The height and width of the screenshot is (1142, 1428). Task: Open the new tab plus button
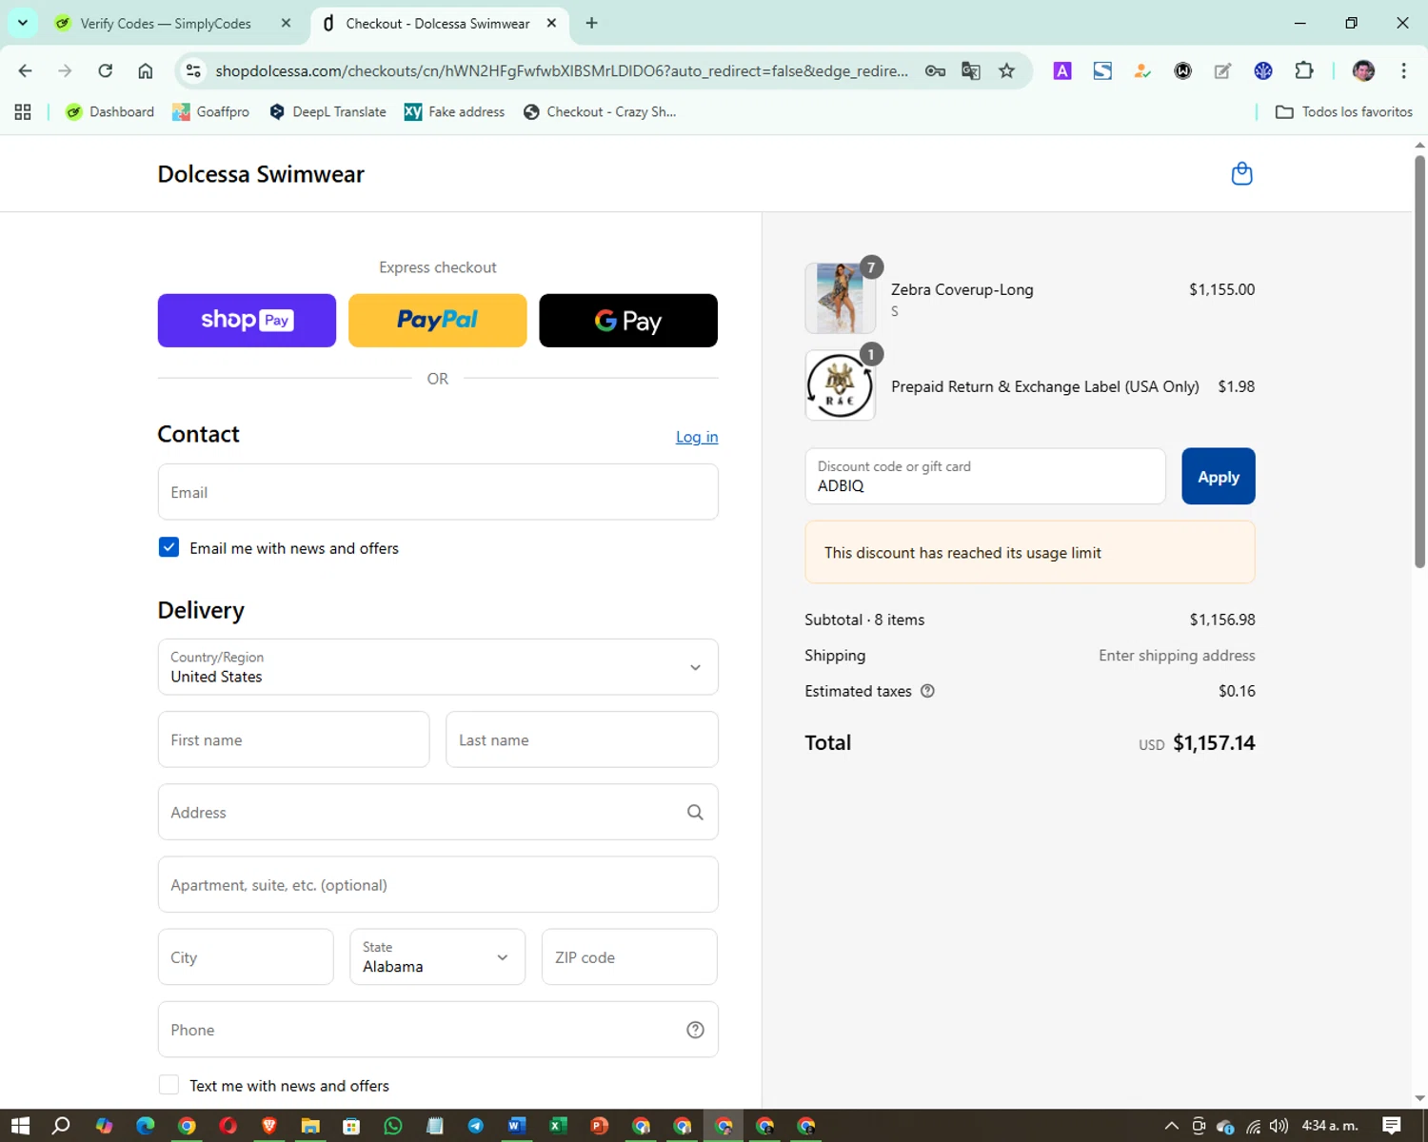pyautogui.click(x=592, y=23)
